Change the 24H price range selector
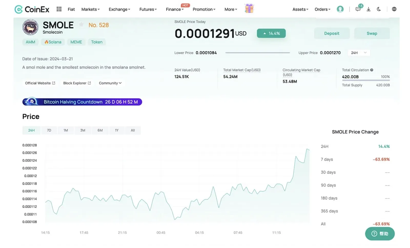Image resolution: width=410 pixels, height=248 pixels. point(359,53)
